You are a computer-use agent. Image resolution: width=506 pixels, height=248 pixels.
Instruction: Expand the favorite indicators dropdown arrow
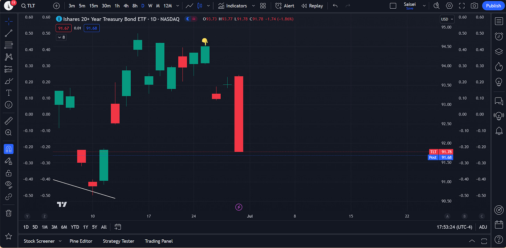[x=253, y=6]
